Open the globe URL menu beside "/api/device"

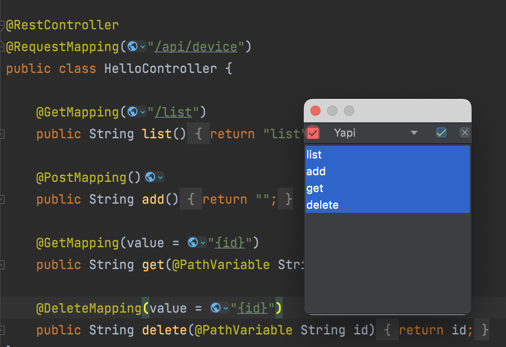137,47
